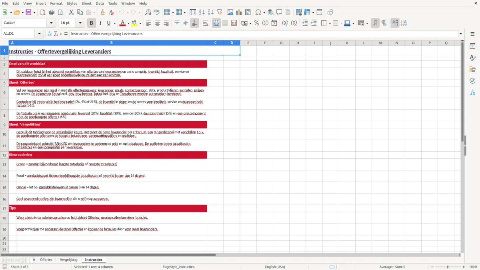Clone formatting with the paintbrush
Screen dimensions: 480x270
click(x=102, y=12)
